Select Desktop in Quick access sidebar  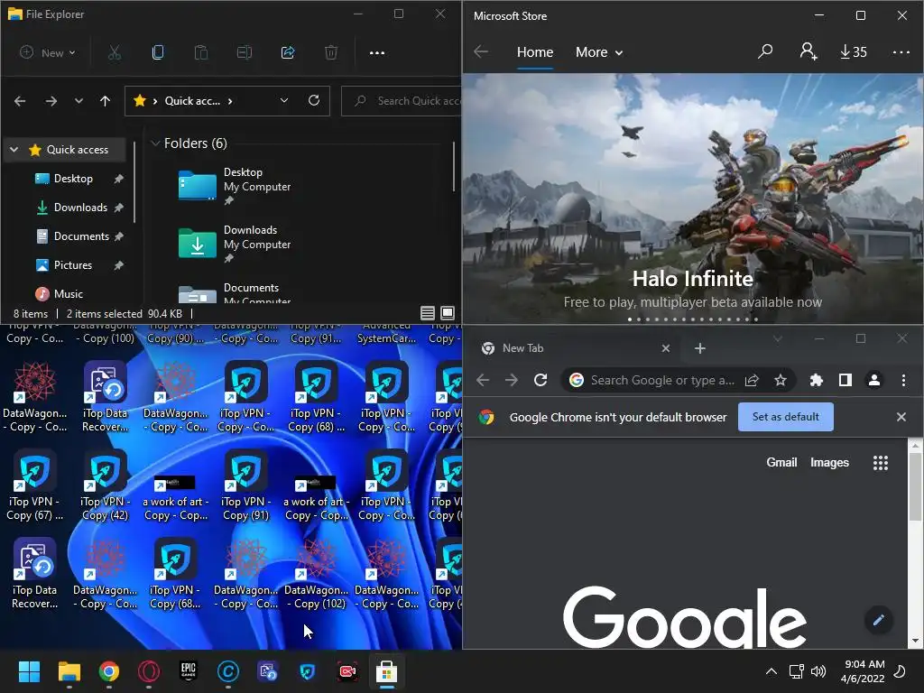tap(73, 179)
